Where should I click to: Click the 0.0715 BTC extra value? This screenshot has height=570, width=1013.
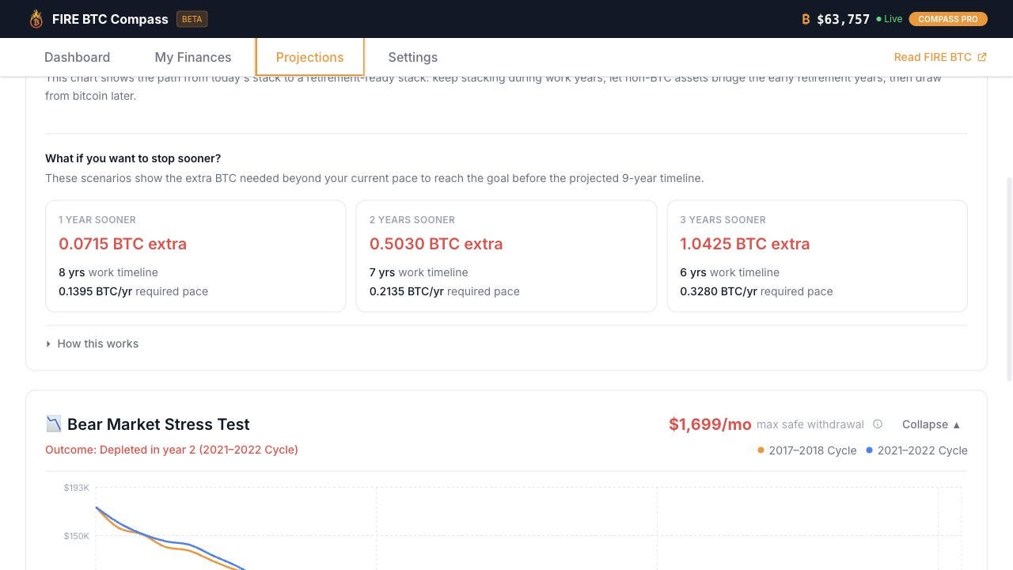(123, 244)
